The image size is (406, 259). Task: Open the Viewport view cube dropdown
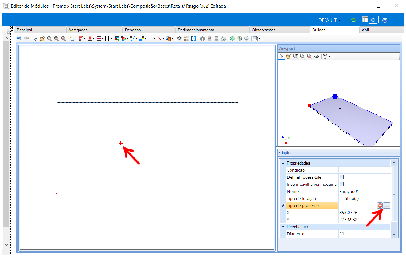(329, 57)
